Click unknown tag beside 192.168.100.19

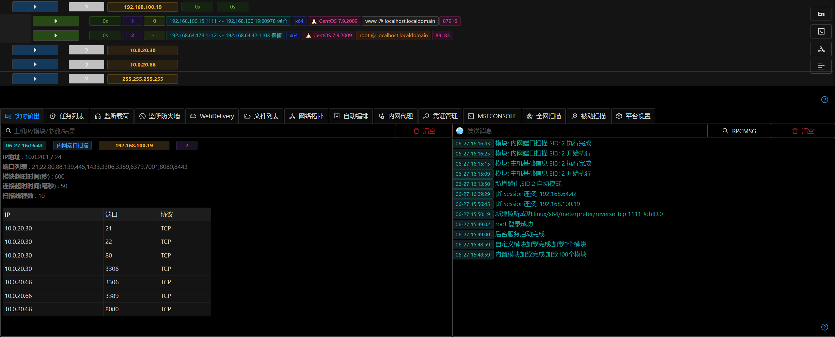[x=86, y=7]
